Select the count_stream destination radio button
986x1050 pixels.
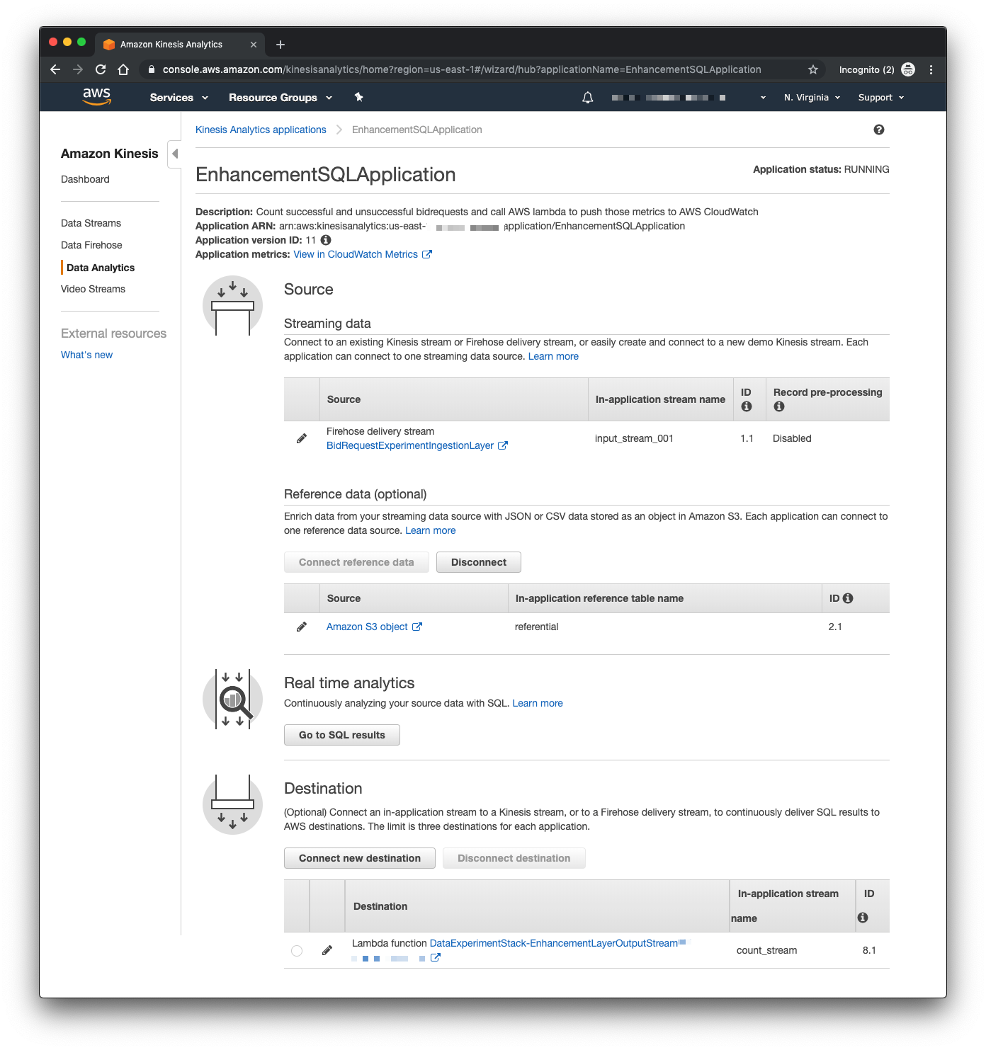[x=297, y=951]
